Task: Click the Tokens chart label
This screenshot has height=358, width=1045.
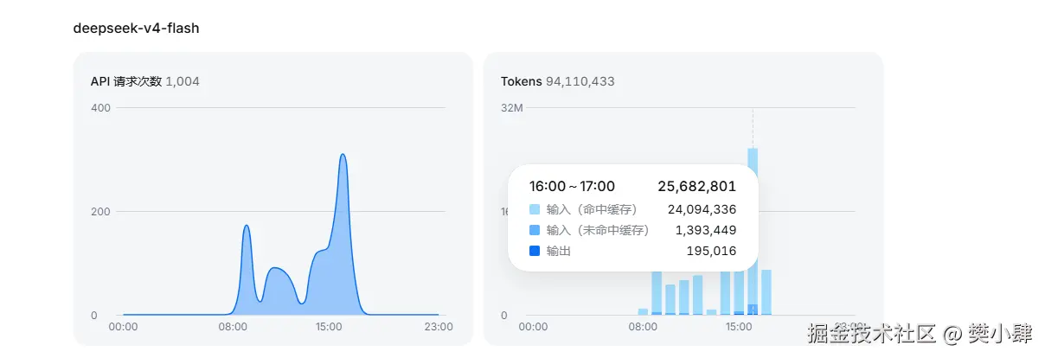Action: point(522,81)
